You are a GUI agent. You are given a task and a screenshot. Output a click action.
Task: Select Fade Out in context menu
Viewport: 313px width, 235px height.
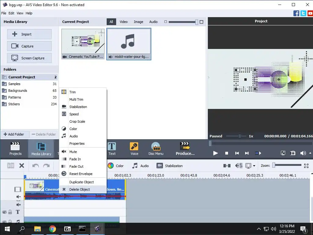[x=83, y=166]
